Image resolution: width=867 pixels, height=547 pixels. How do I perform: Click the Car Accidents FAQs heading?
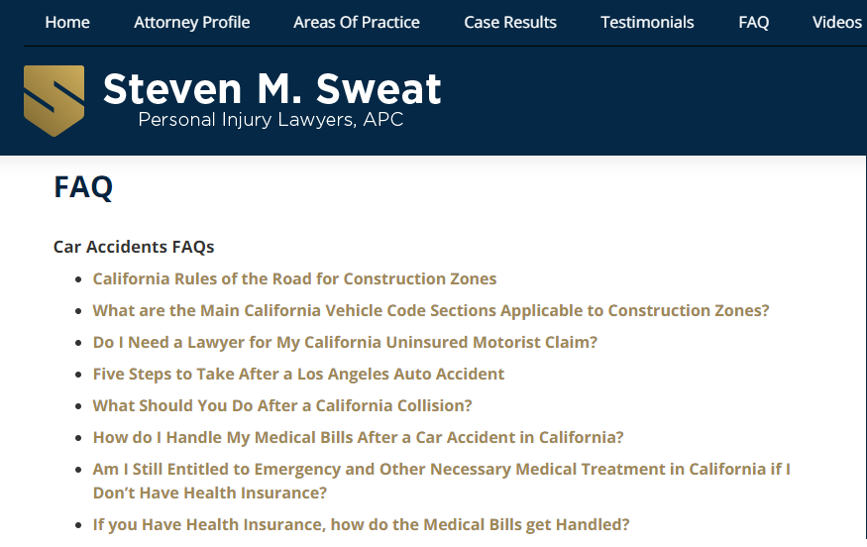134,247
